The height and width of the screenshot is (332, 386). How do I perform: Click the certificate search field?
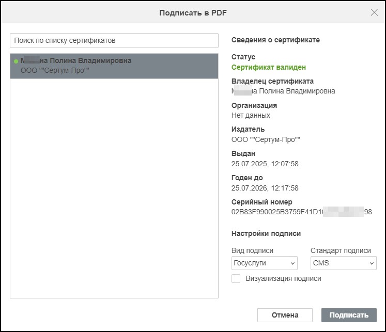click(114, 40)
